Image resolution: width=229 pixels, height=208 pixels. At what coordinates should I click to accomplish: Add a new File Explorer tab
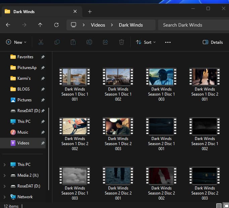point(90,11)
